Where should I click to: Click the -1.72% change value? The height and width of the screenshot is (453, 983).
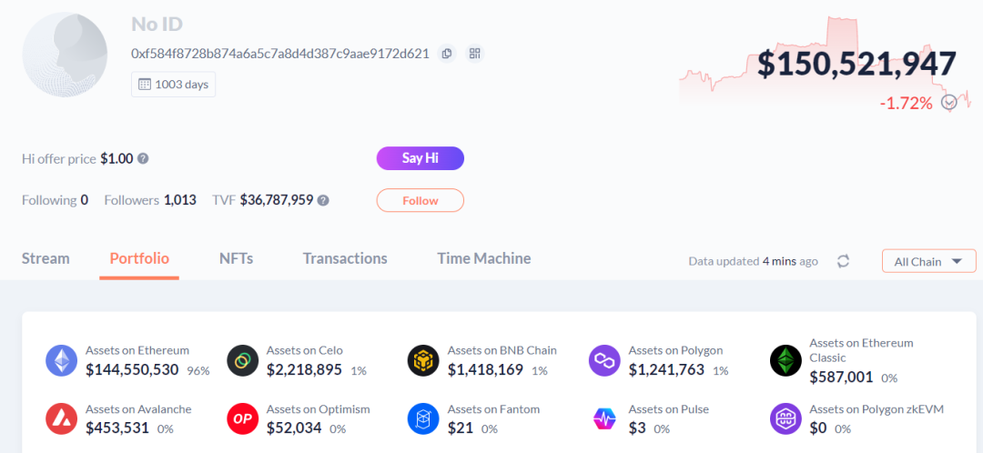(x=906, y=103)
